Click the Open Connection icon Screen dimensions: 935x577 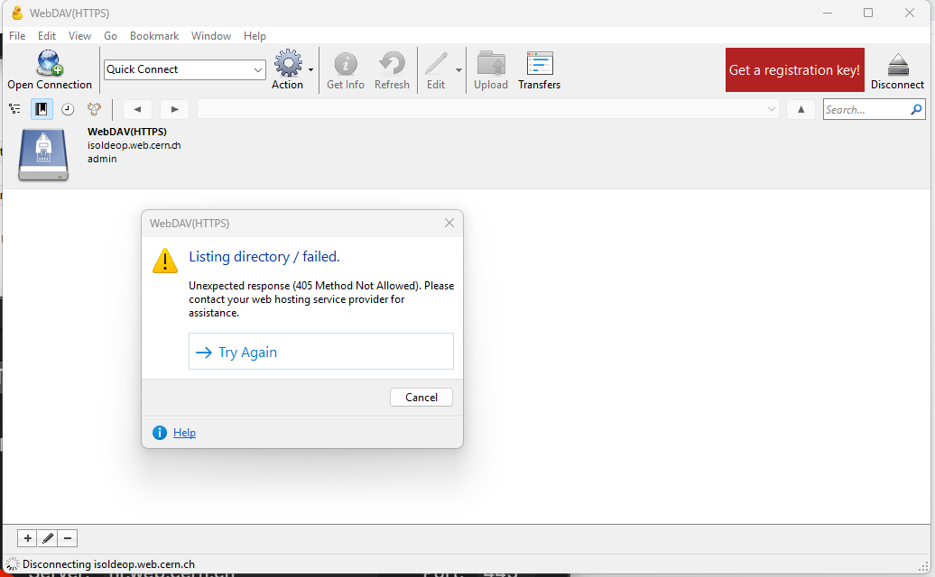pos(50,64)
